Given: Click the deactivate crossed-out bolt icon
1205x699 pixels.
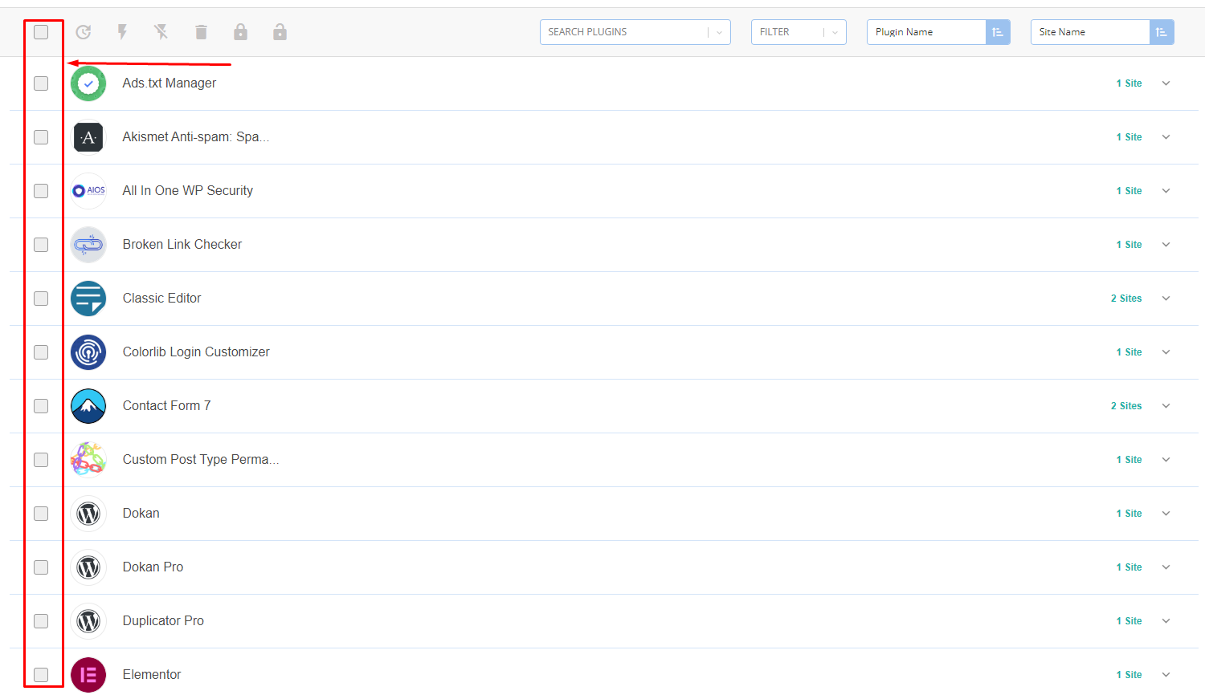Looking at the screenshot, I should point(161,32).
